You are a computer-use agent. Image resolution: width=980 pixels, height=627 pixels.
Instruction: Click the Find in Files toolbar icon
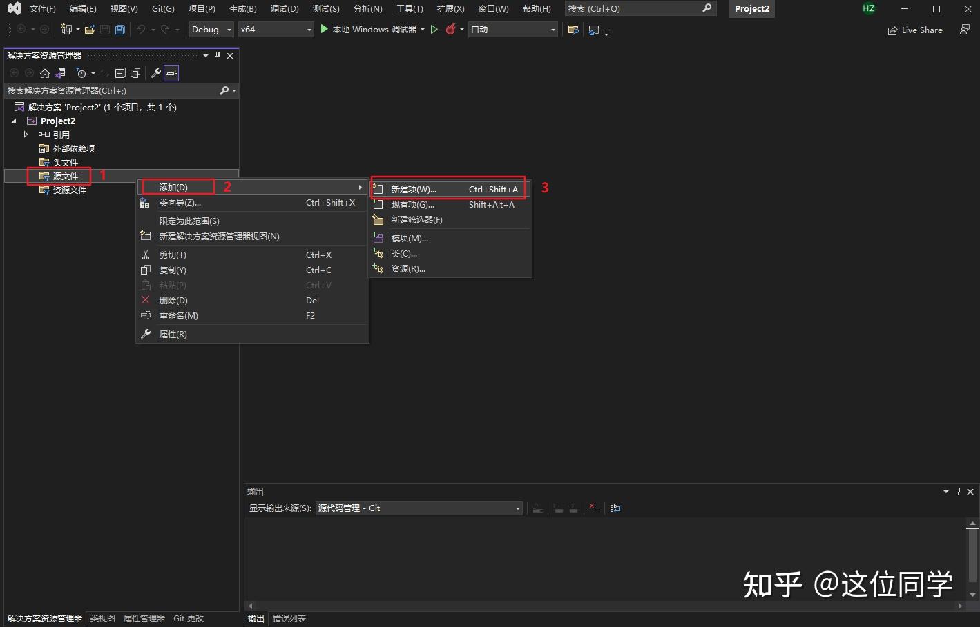pos(573,30)
